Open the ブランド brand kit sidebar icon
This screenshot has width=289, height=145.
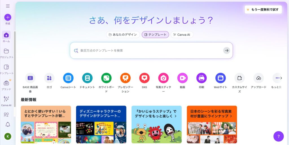pos(6,83)
